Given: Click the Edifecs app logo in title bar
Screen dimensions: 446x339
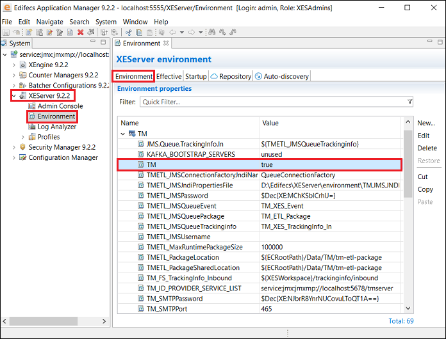Looking at the screenshot, I should pyautogui.click(x=6, y=8).
